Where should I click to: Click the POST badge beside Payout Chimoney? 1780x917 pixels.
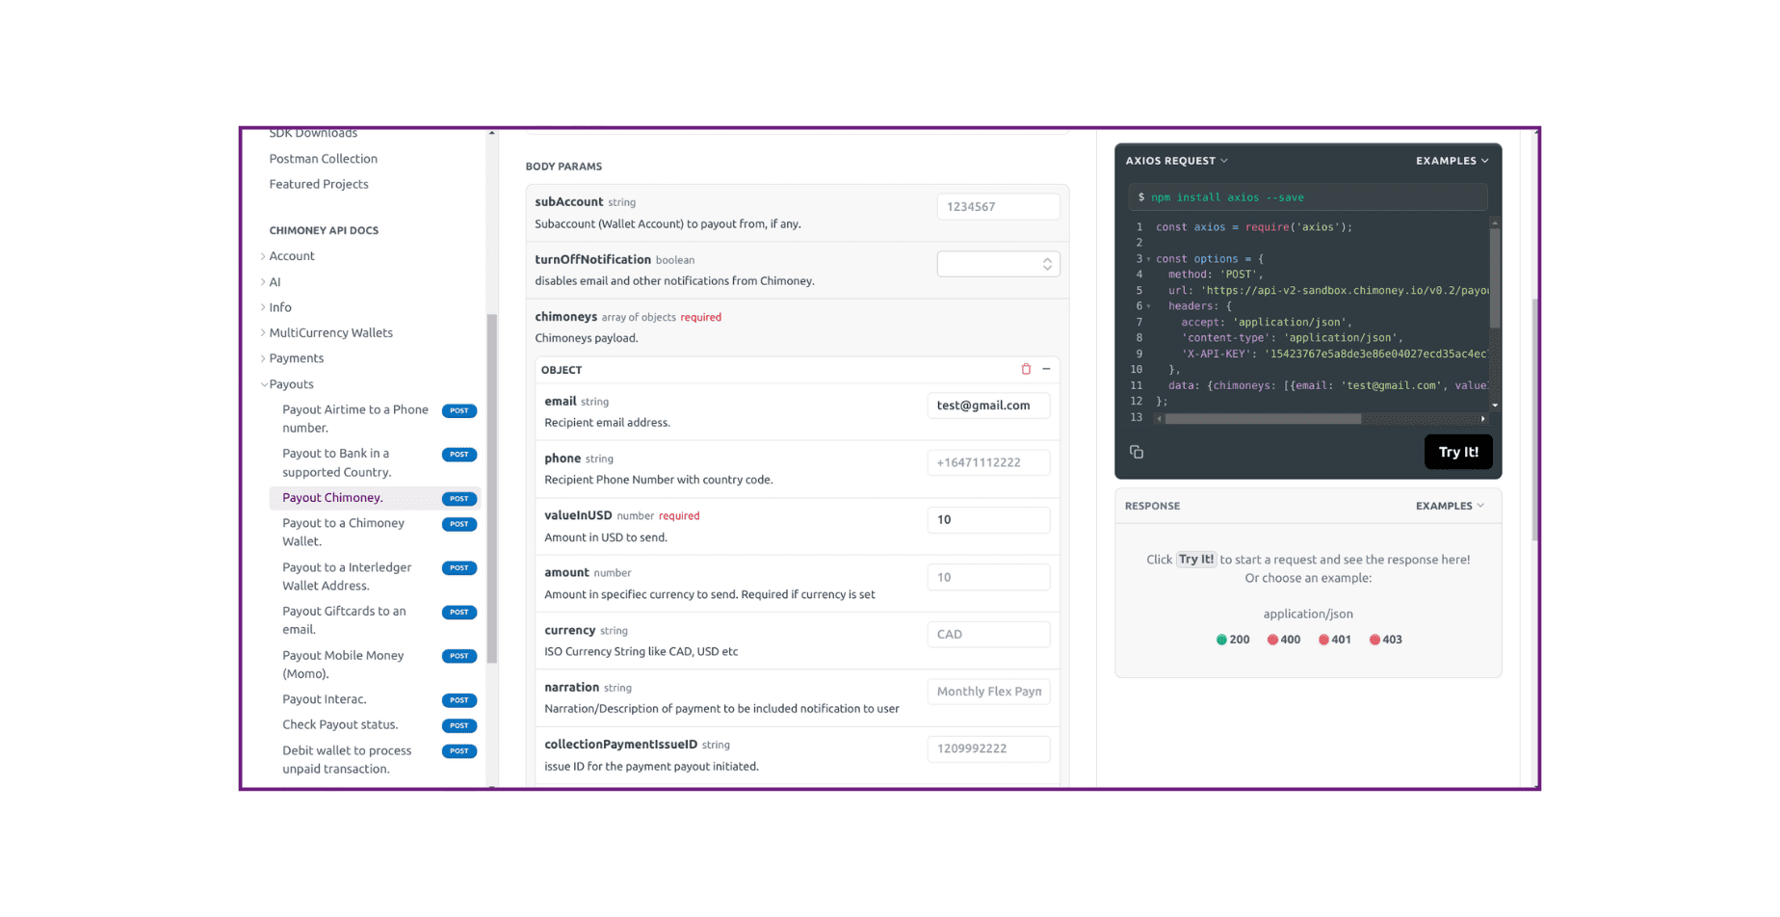click(x=459, y=499)
